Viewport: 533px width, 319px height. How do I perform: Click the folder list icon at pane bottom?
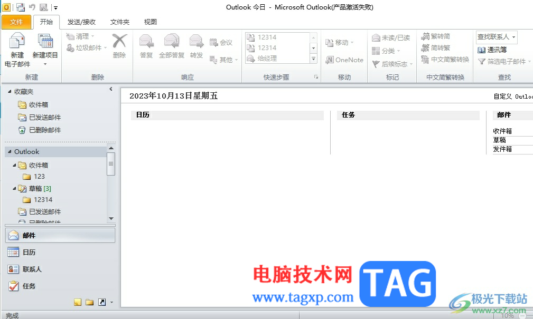pos(89,302)
